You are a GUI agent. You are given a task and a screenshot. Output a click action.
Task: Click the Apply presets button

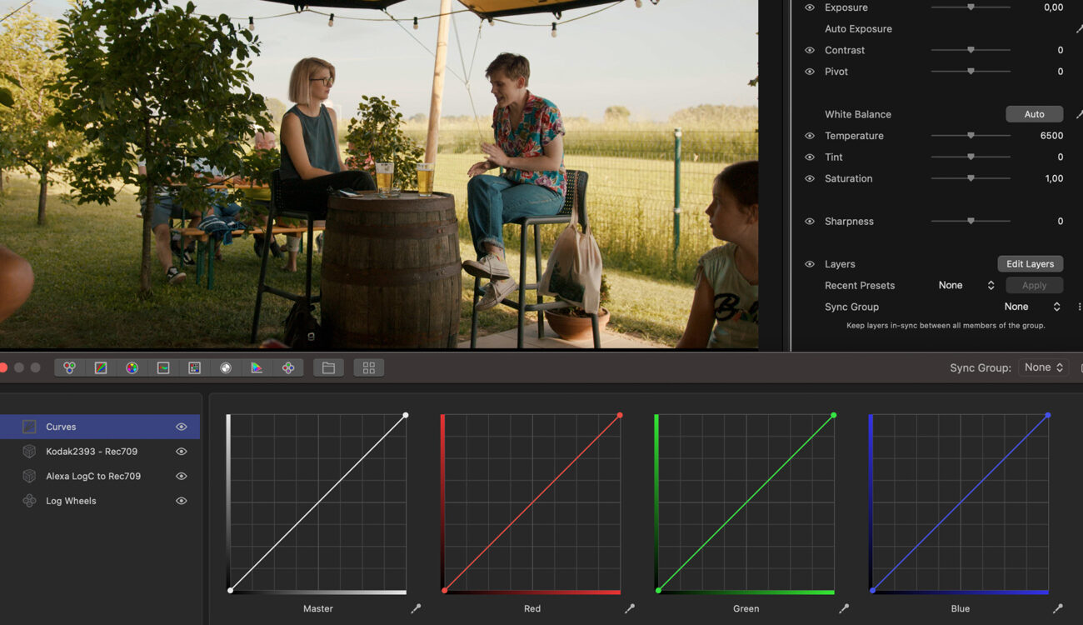1034,285
